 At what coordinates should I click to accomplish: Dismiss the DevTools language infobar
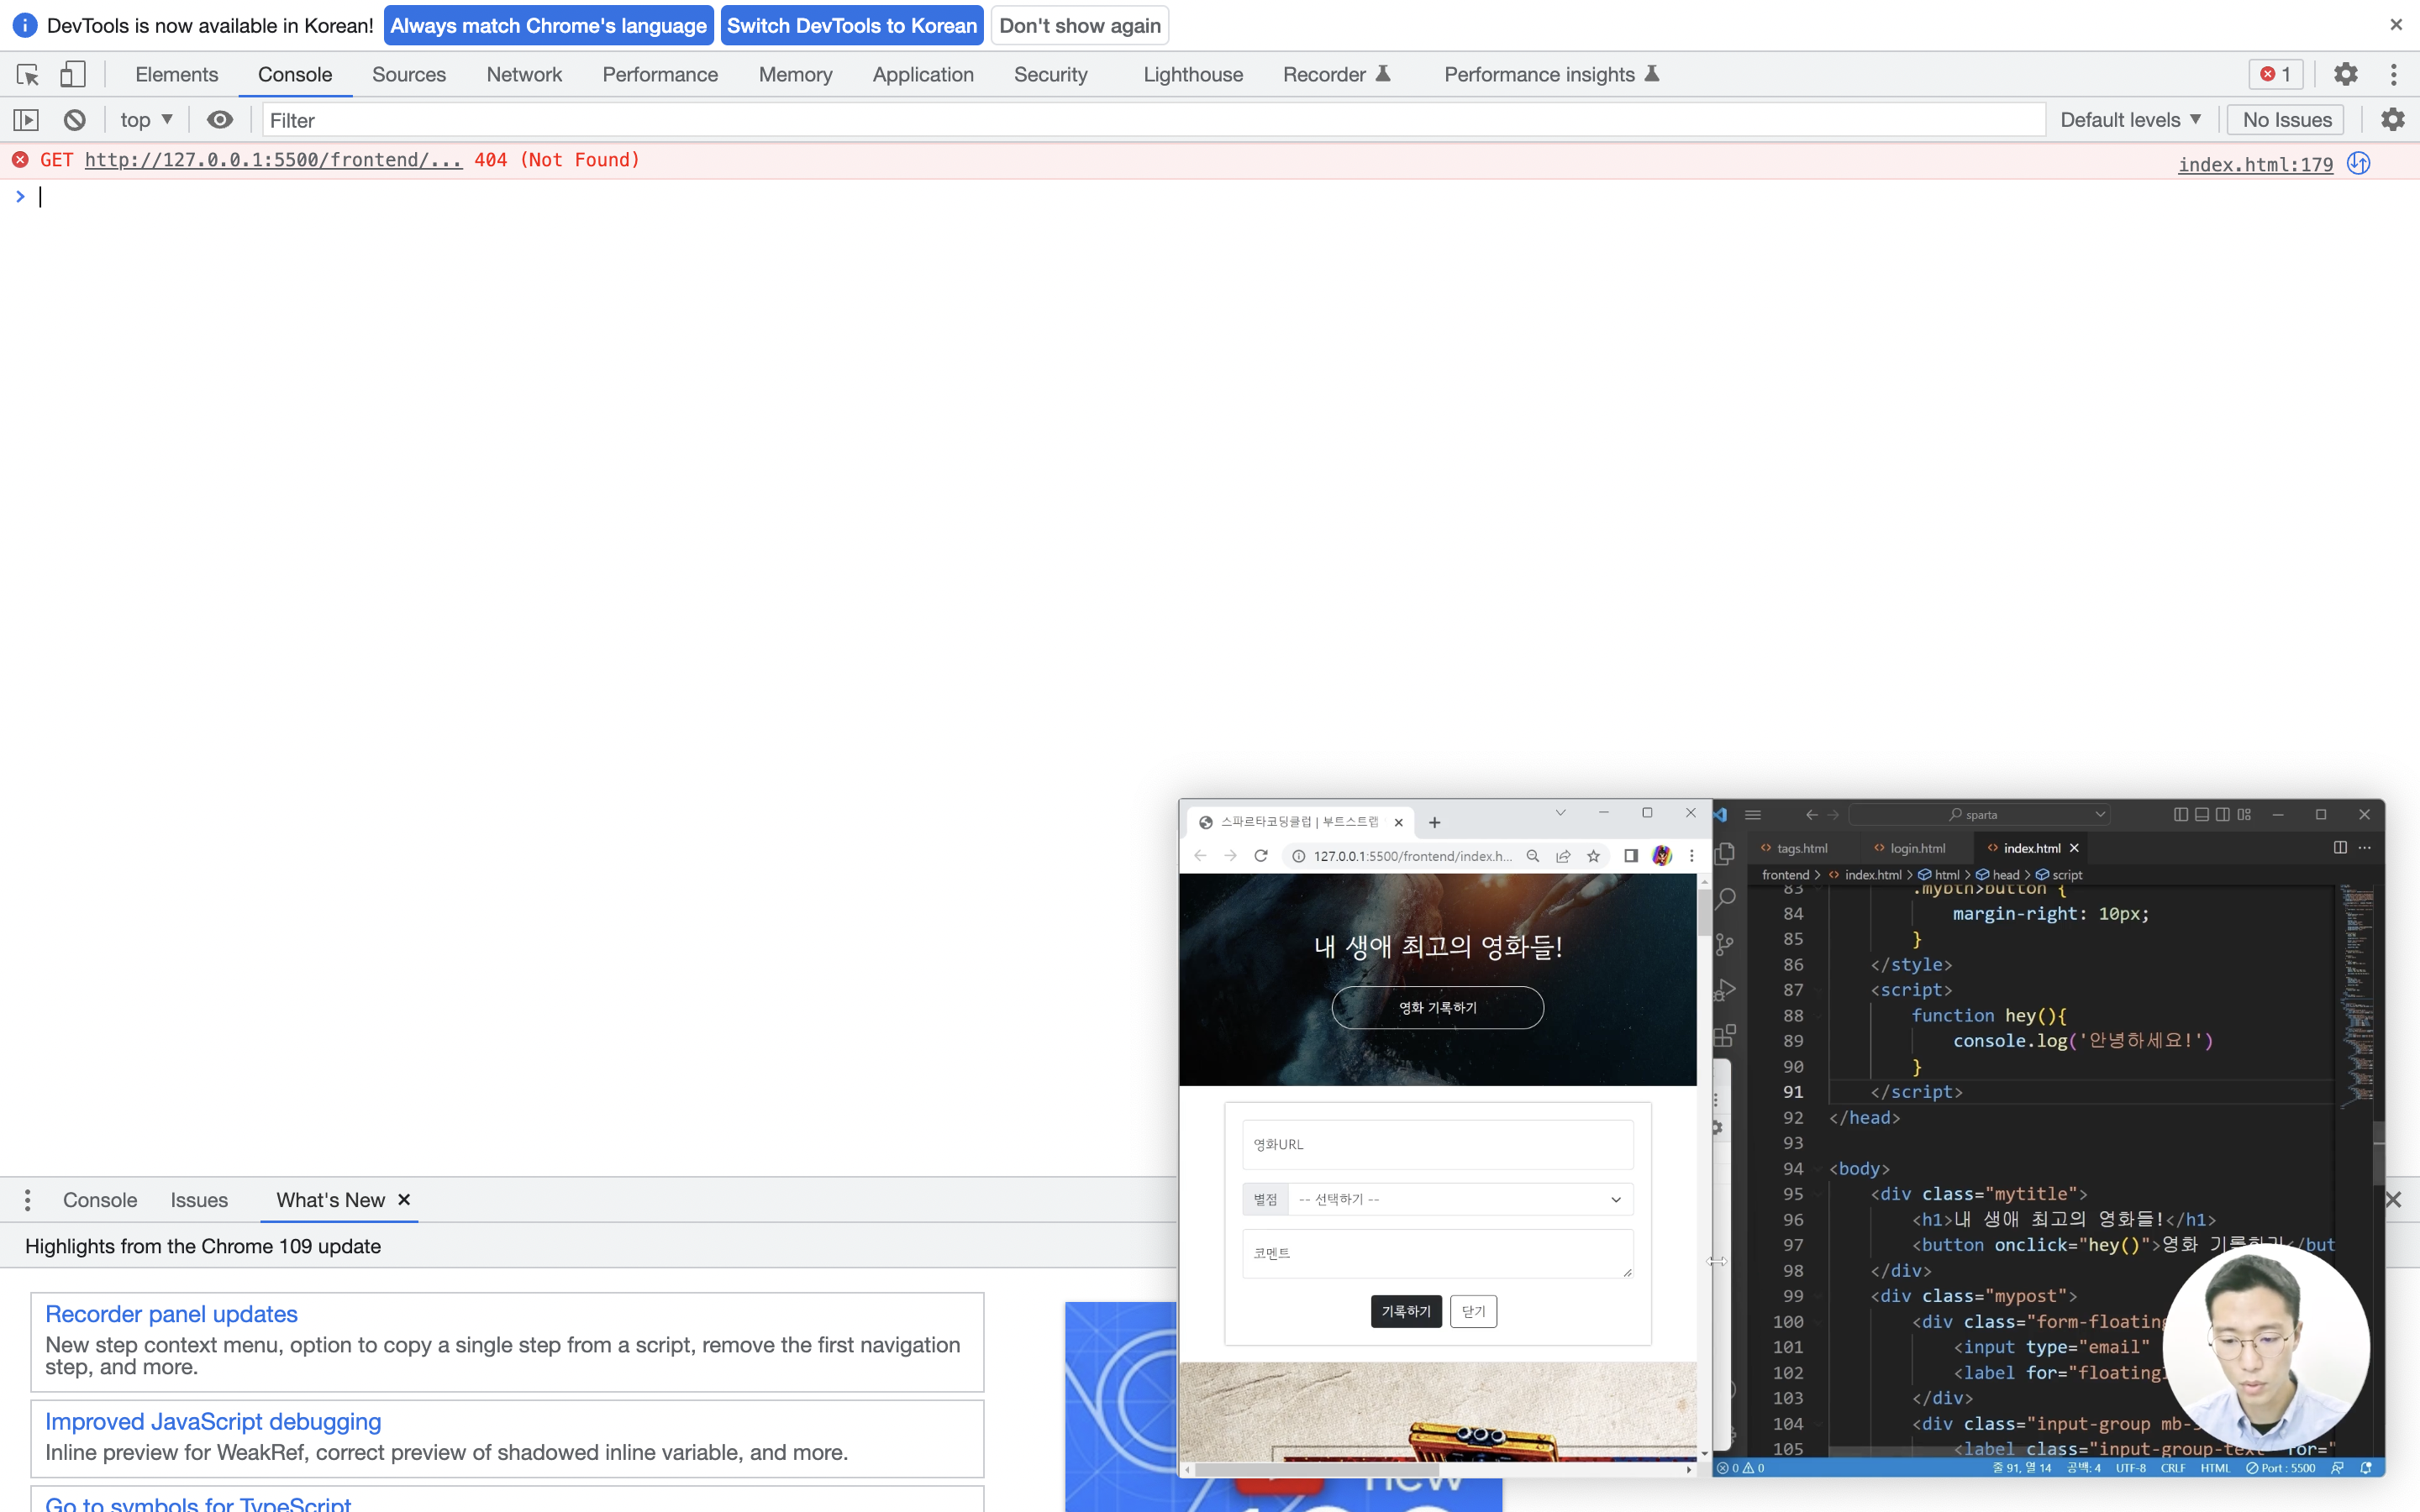point(2396,25)
